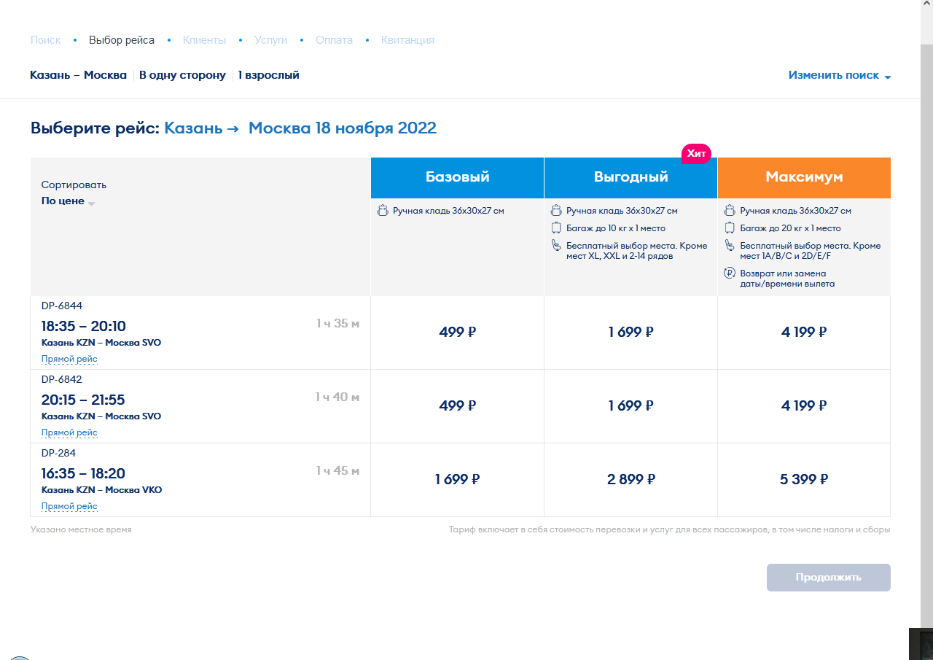This screenshot has height=660, width=933.
Task: Choose 2 899 ₽ Выгодный fare for DP-284
Action: [x=631, y=480]
